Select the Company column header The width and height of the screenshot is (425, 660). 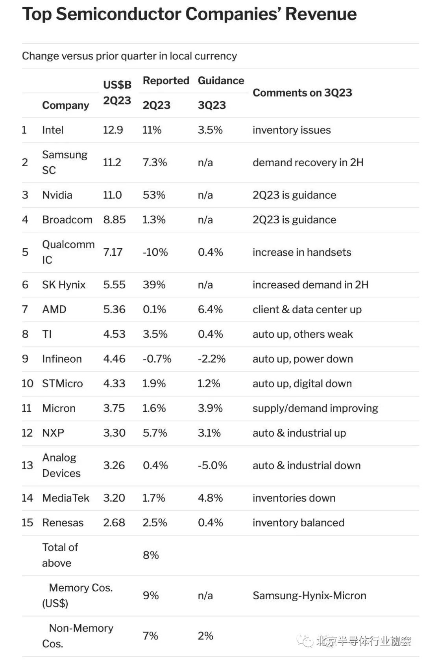pos(65,105)
